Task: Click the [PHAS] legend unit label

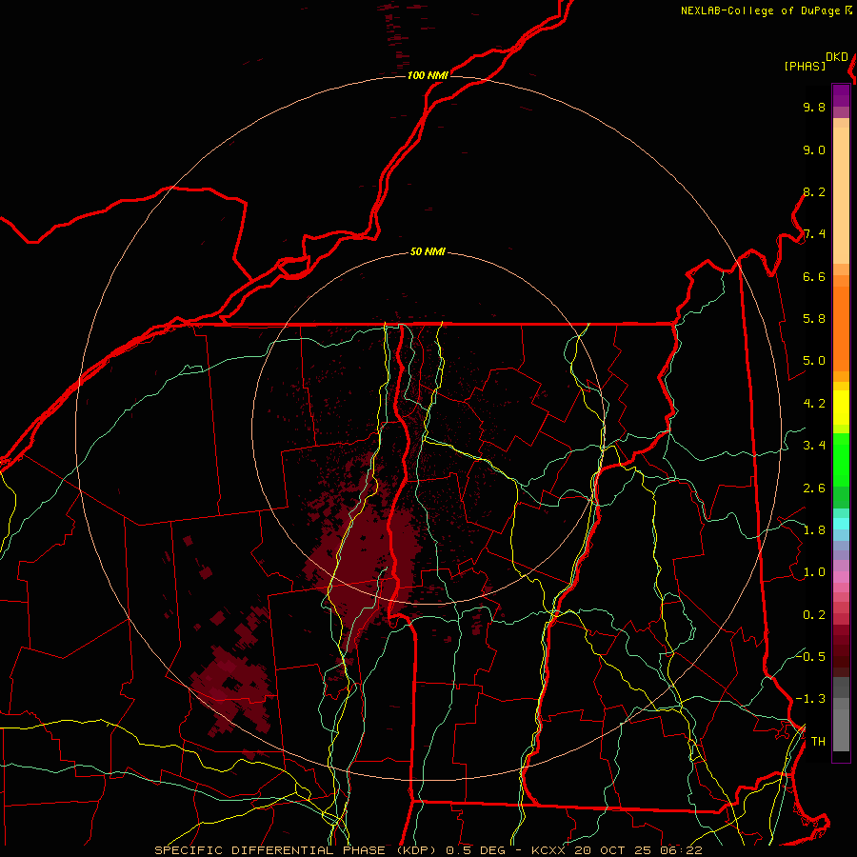Action: pos(805,66)
